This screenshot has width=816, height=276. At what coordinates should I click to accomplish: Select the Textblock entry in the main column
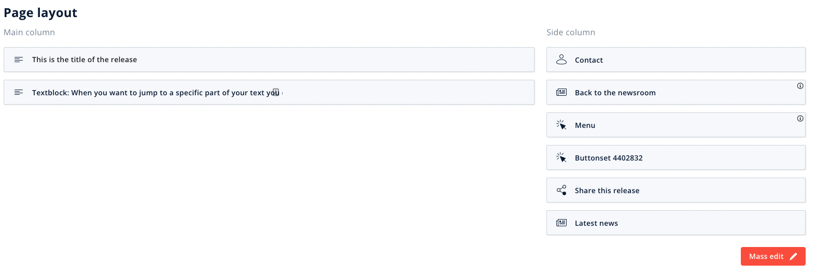tap(150, 93)
